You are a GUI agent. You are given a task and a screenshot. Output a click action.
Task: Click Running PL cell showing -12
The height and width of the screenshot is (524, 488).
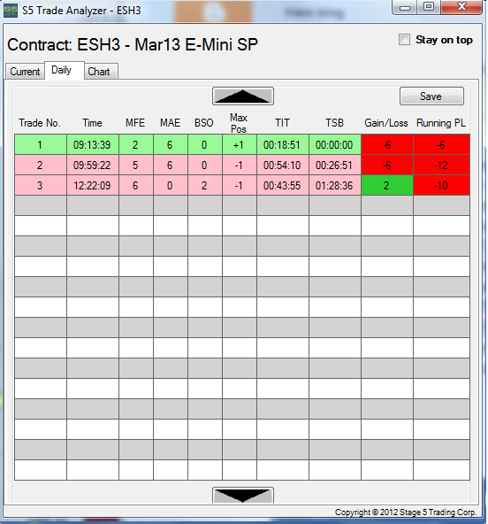click(441, 166)
